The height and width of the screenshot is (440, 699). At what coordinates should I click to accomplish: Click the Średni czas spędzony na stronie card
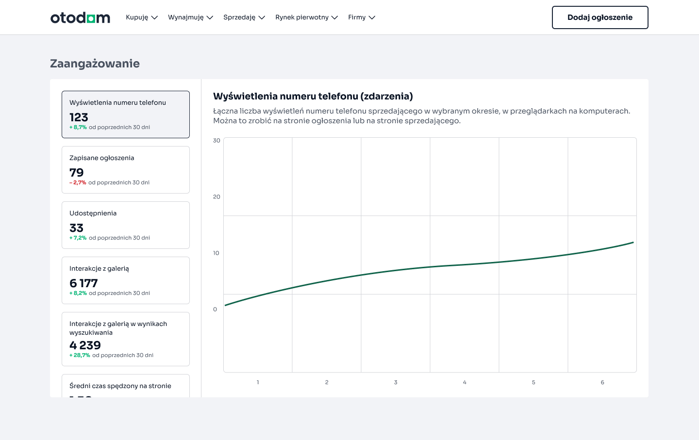click(x=125, y=386)
